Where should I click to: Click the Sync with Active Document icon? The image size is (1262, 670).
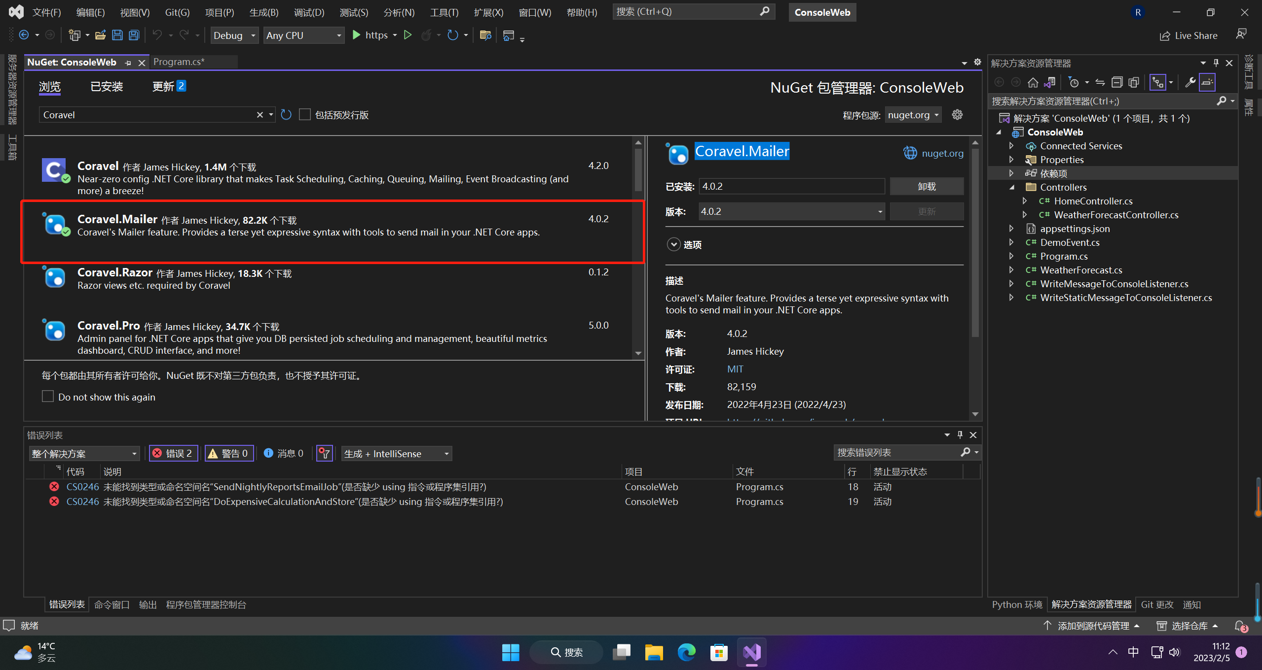click(x=1050, y=82)
